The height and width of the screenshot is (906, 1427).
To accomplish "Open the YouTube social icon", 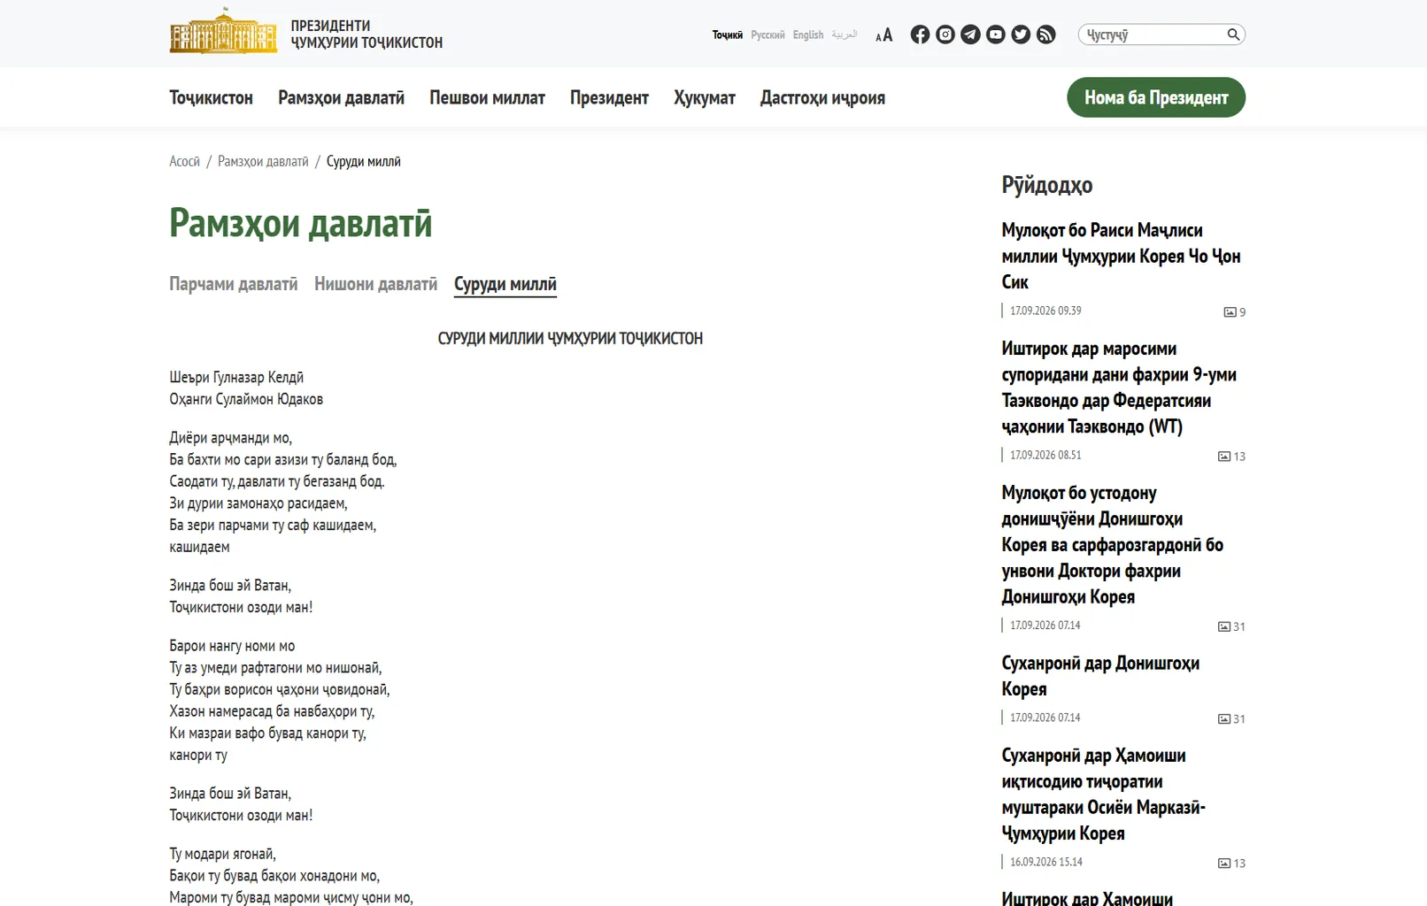I will pyautogui.click(x=996, y=35).
